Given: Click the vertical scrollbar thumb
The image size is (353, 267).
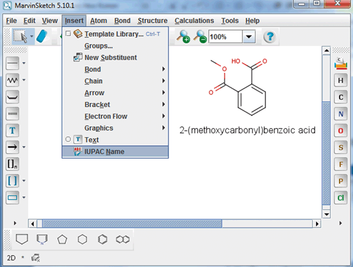Looking at the screenshot, I should click(x=326, y=153).
